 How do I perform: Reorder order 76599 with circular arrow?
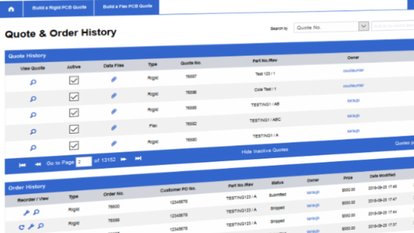click(22, 227)
